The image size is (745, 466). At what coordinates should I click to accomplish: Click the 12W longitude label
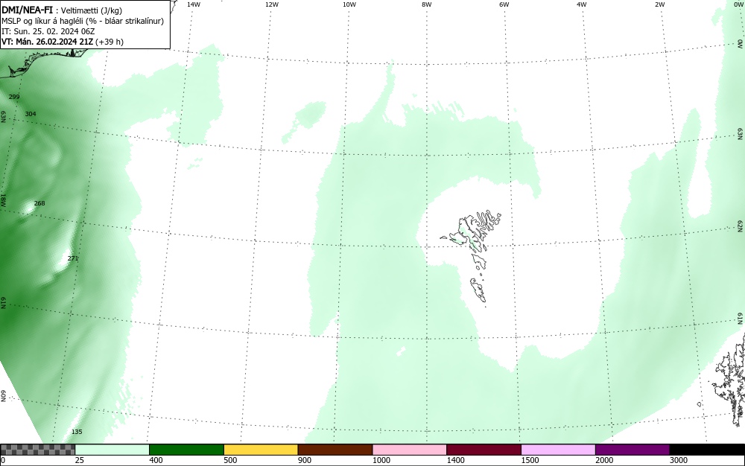[271, 4]
